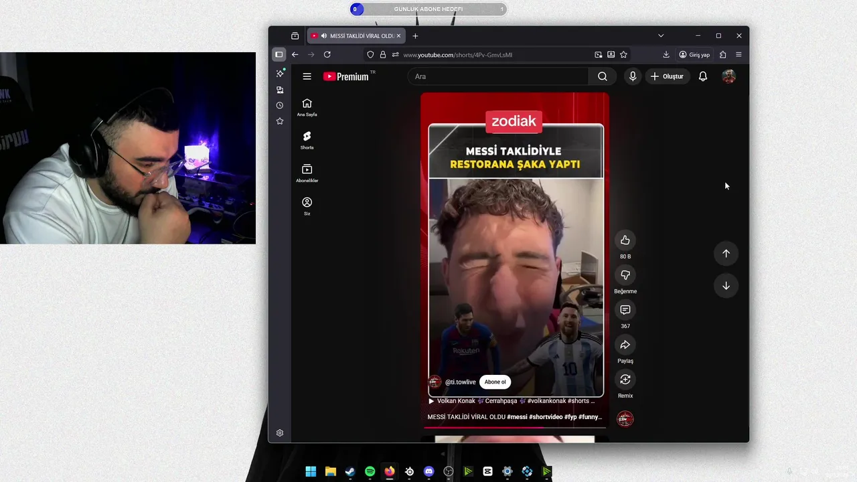This screenshot has width=857, height=482.
Task: Open File Explorer from taskbar
Action: click(330, 471)
